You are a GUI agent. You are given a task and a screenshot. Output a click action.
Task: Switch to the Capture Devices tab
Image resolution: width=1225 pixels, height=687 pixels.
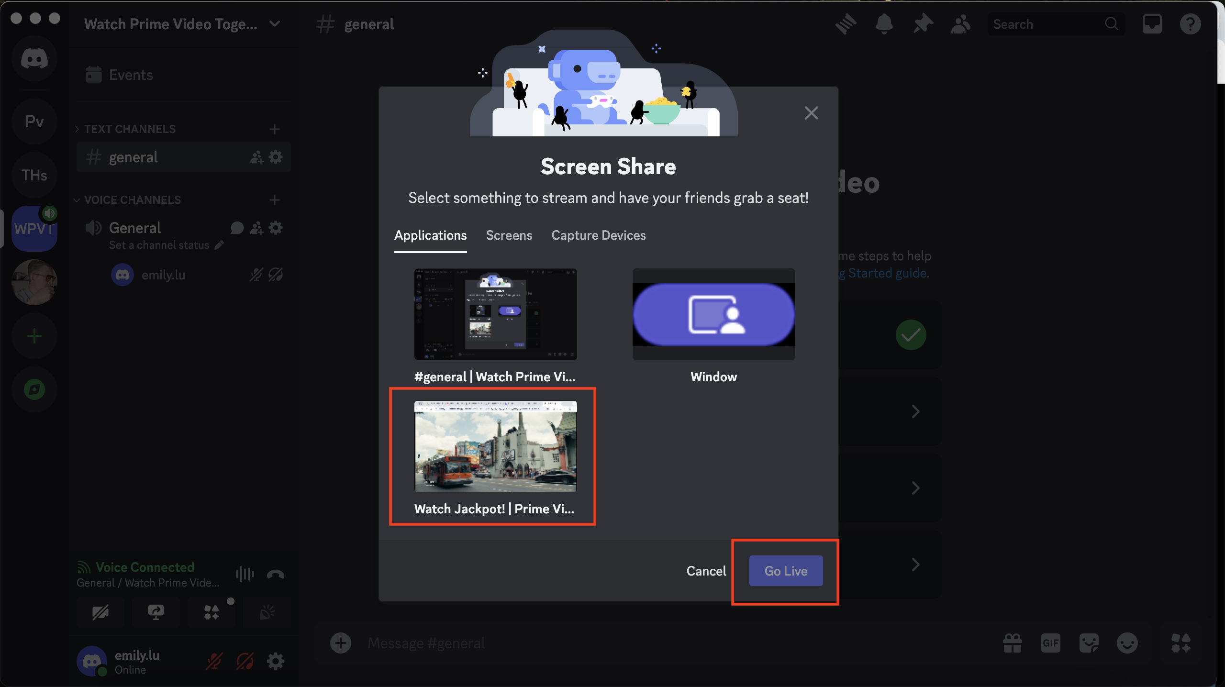pos(598,235)
